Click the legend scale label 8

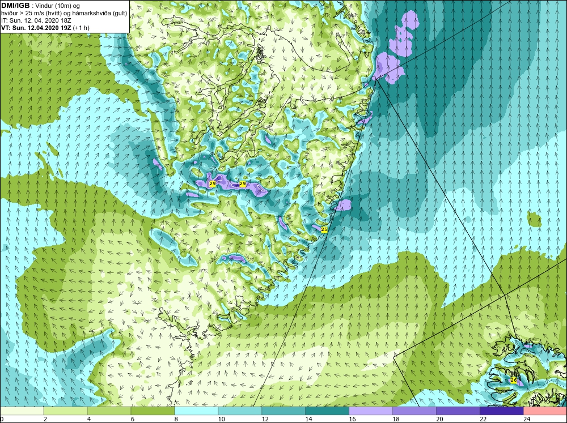coord(176,419)
